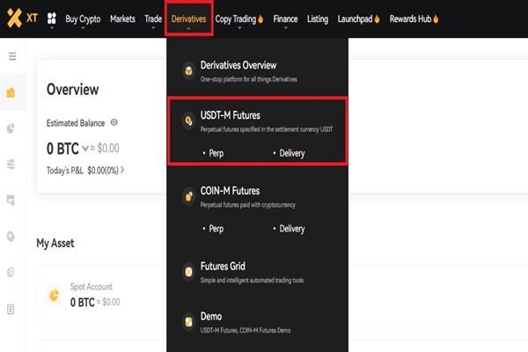The width and height of the screenshot is (528, 352).
Task: Click the Spot Account label
Action: coord(92,287)
